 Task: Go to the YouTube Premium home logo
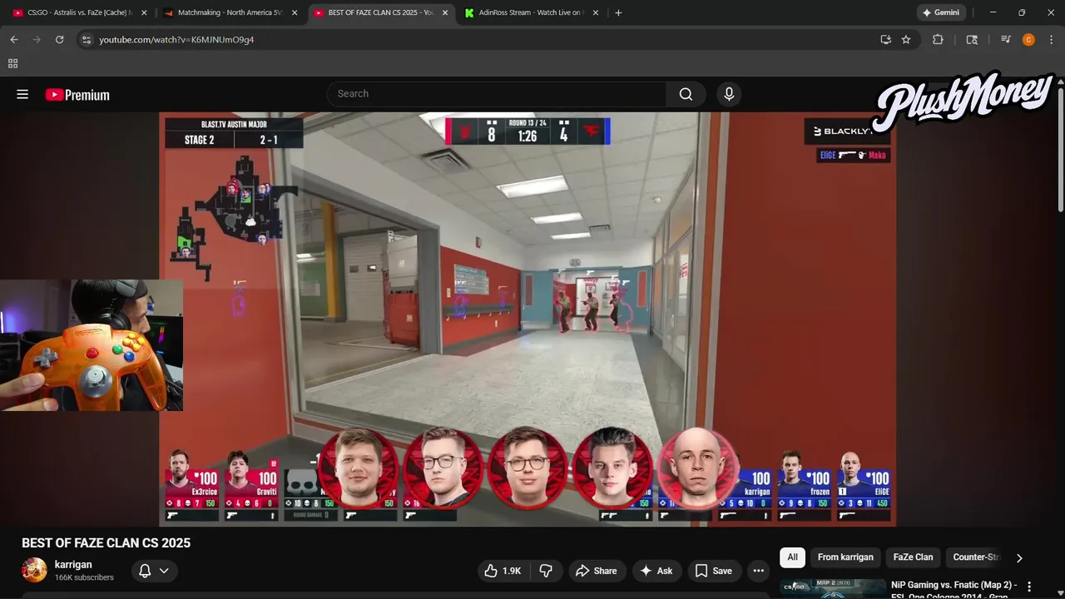77,95
